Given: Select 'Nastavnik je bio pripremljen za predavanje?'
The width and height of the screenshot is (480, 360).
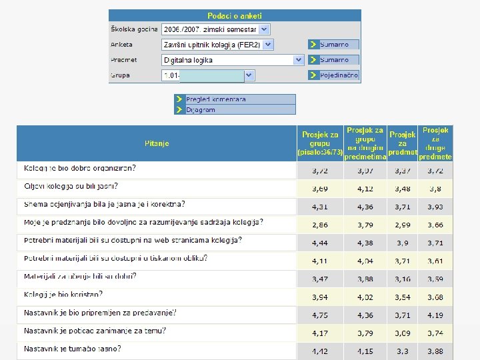Looking at the screenshot, I should 100,313.
